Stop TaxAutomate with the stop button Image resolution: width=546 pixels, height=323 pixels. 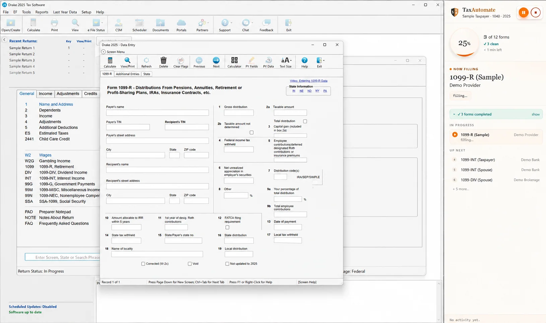pos(536,12)
